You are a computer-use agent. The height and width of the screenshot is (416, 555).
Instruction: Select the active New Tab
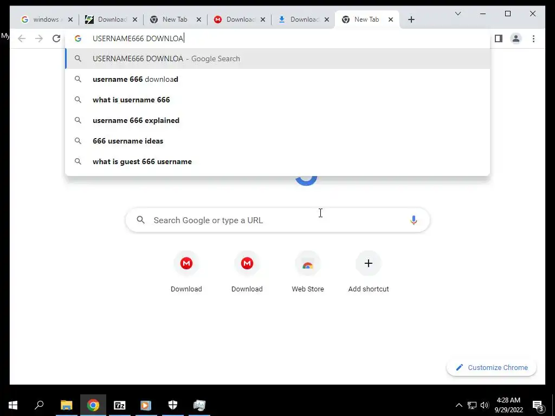point(367,19)
